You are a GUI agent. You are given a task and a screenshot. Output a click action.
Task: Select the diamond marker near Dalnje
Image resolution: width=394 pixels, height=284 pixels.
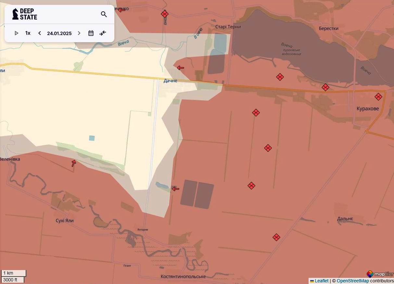pos(276,237)
